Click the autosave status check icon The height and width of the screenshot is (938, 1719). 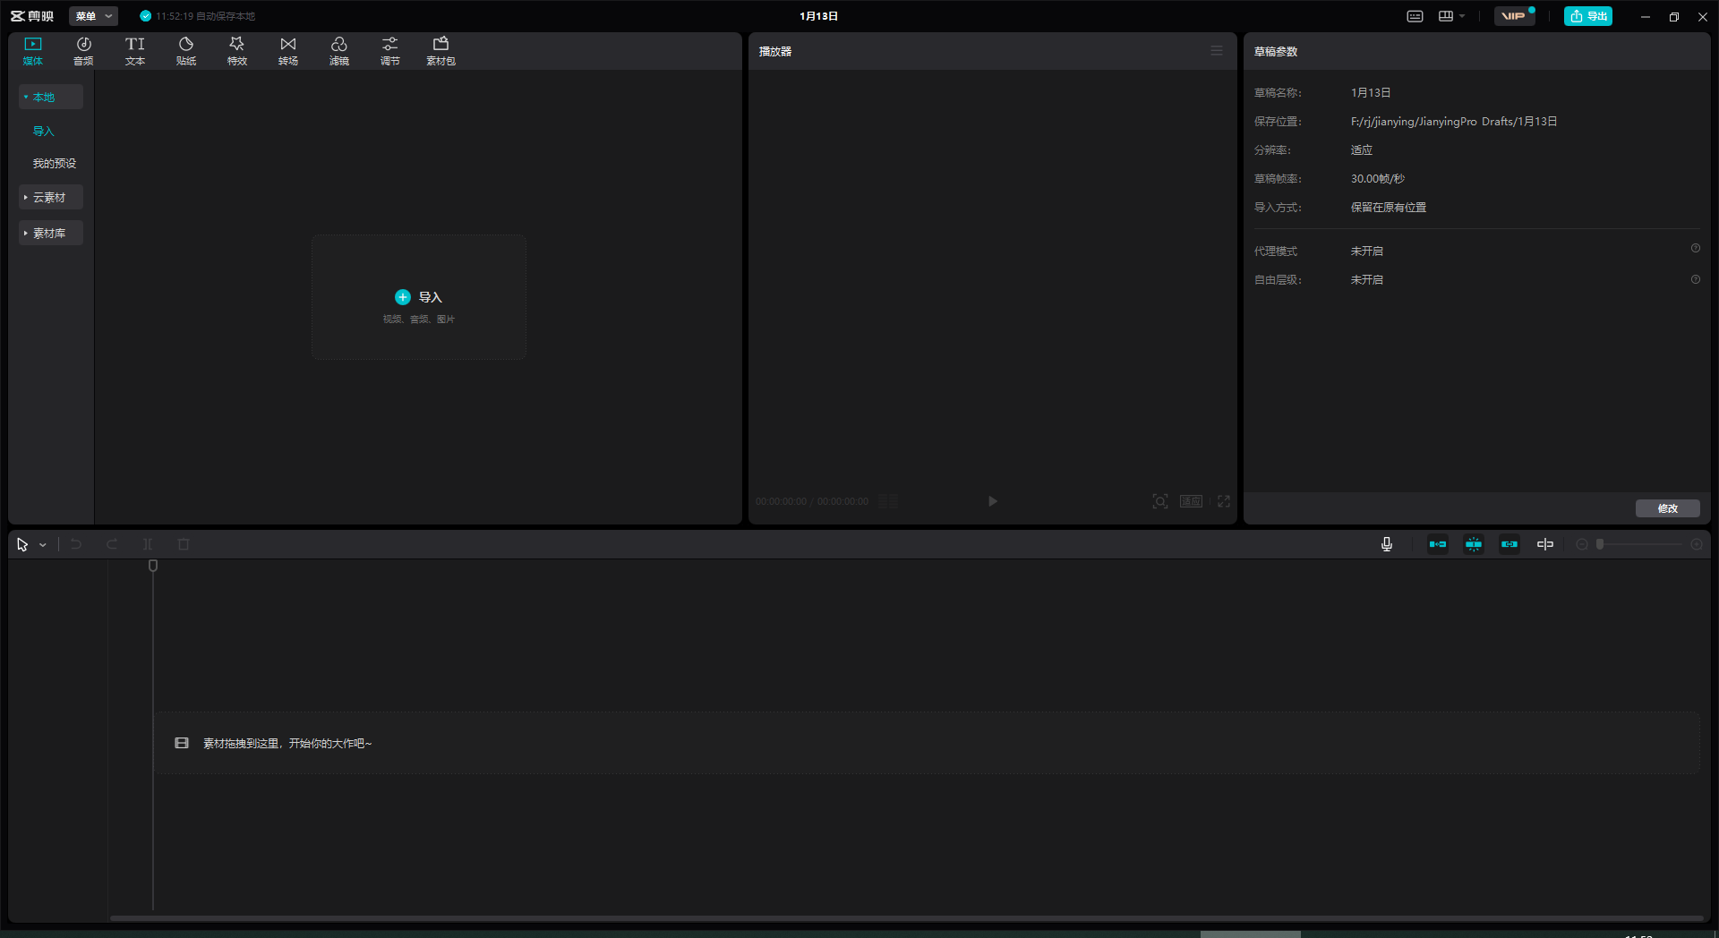145,16
